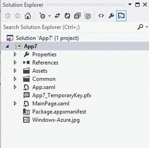Click the Search Solution Explorer field

click(x=69, y=27)
